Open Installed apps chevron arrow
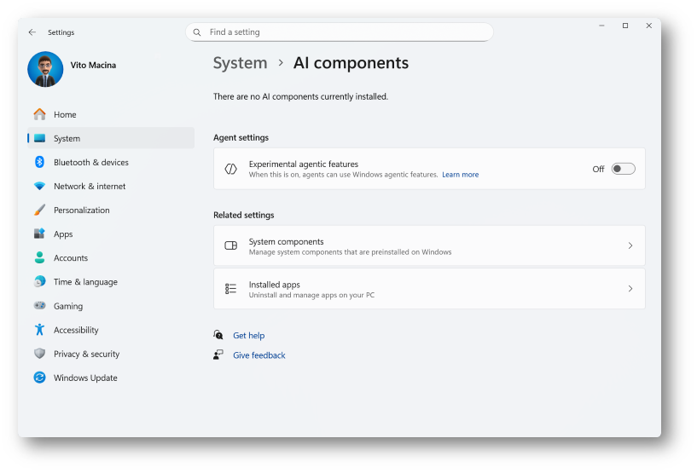The height and width of the screenshot is (473, 697). point(630,289)
